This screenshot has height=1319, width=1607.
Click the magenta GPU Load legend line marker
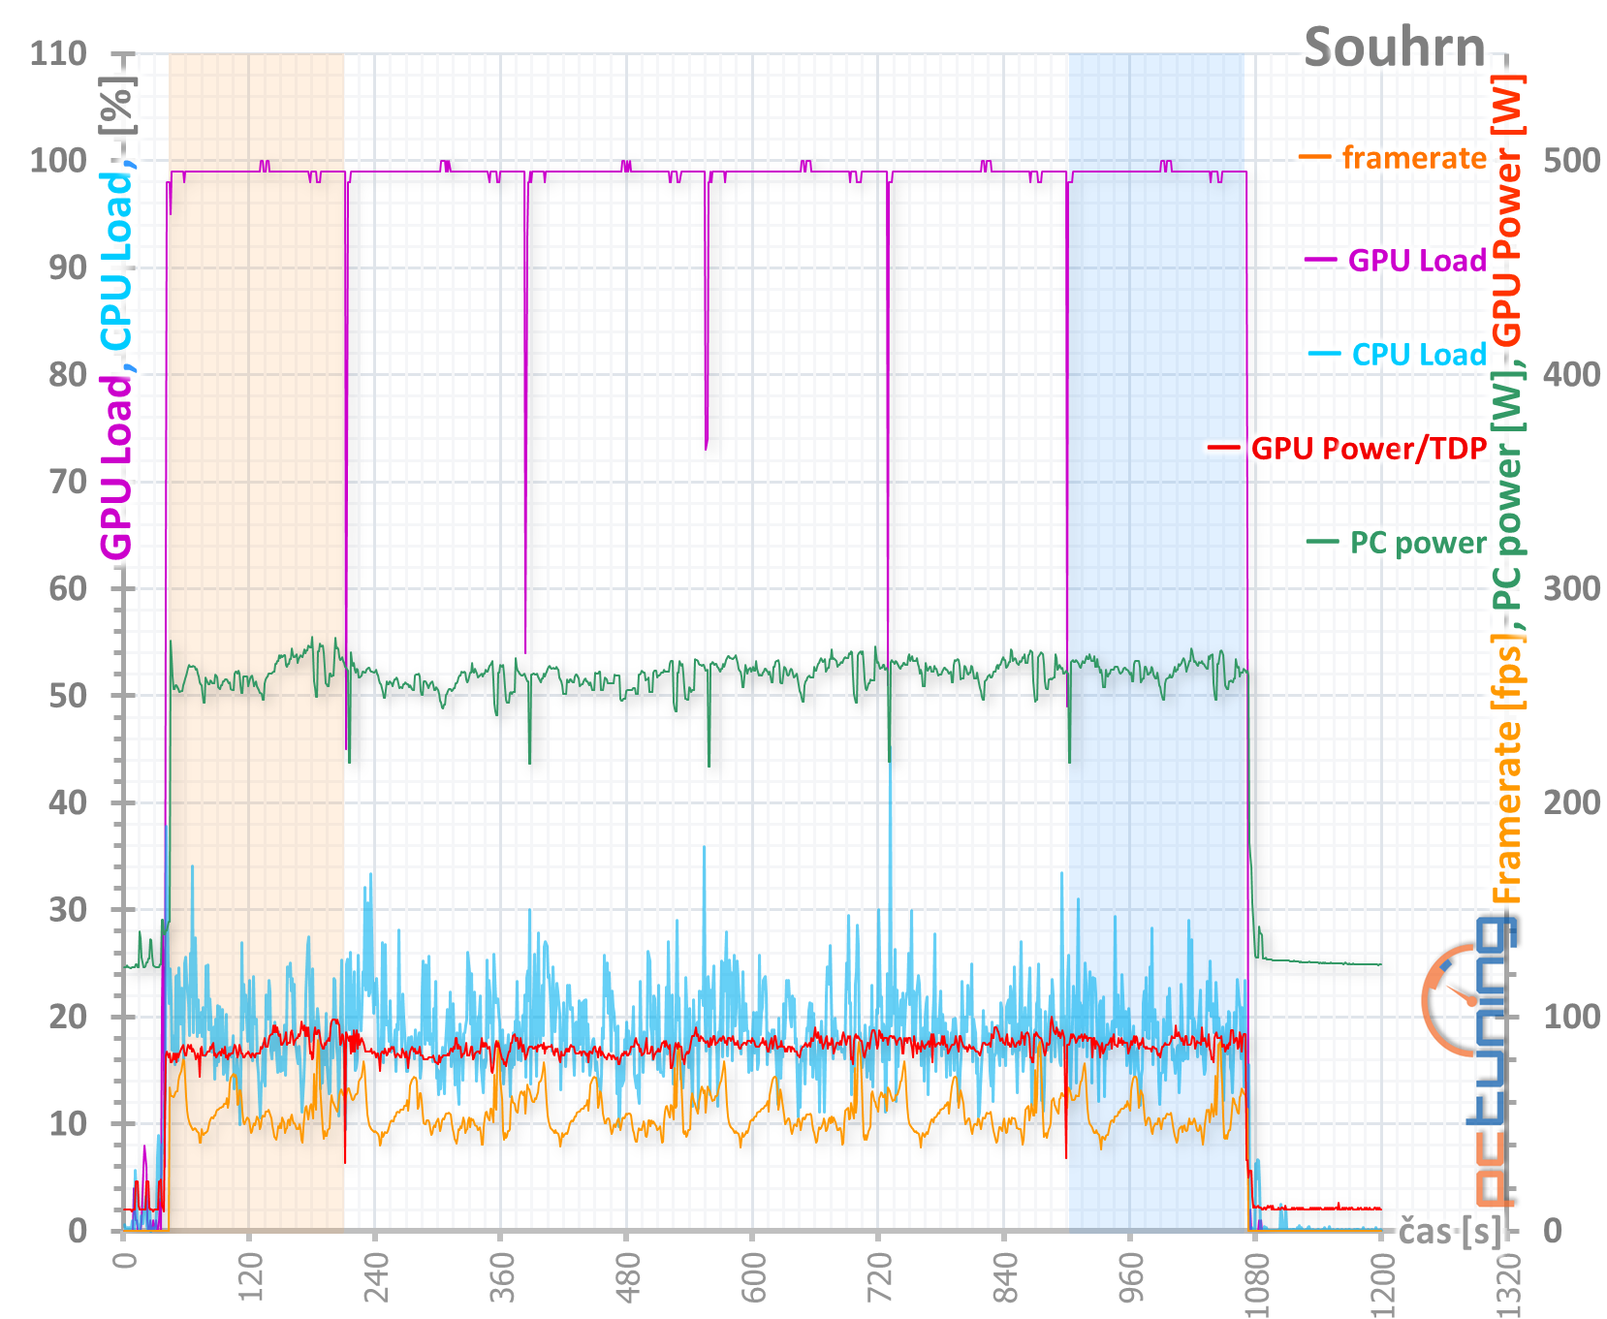[1321, 260]
